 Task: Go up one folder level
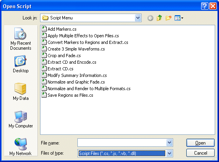pos(159,18)
